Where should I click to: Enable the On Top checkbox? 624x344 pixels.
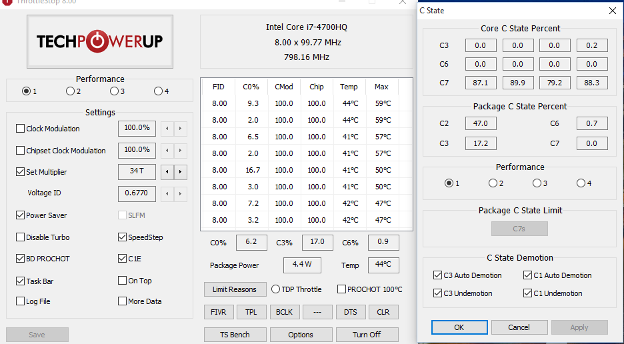(122, 281)
